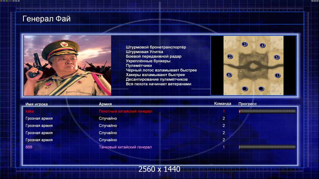
Task: Click start position marker 1 on the minimap
Action: (x=277, y=75)
